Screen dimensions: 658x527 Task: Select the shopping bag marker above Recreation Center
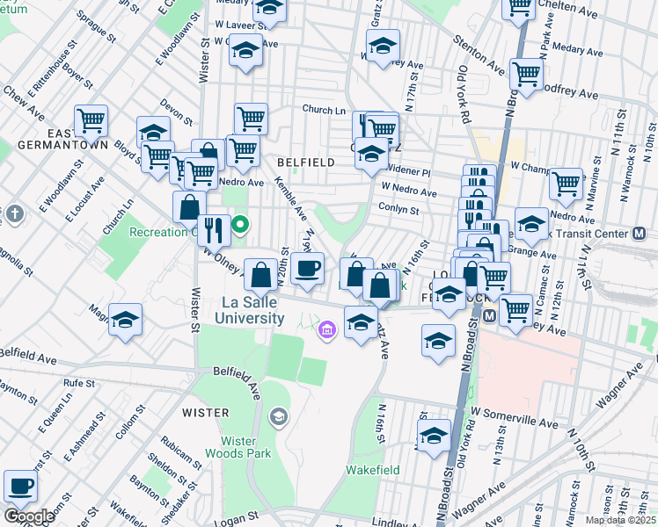[189, 210]
